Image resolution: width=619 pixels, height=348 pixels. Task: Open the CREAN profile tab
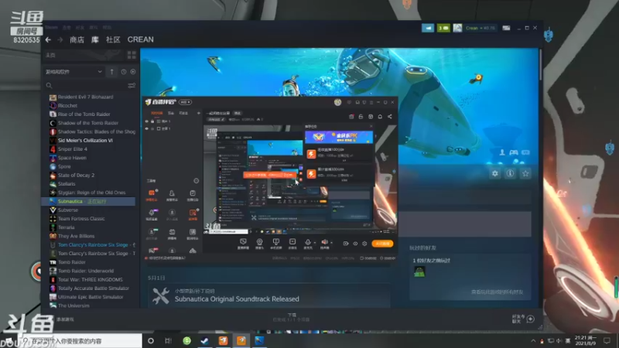141,40
